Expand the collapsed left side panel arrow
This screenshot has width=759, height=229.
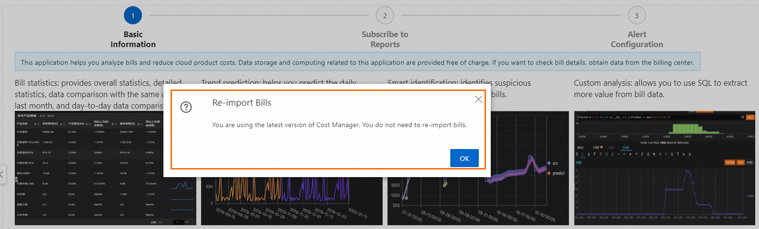(2, 174)
